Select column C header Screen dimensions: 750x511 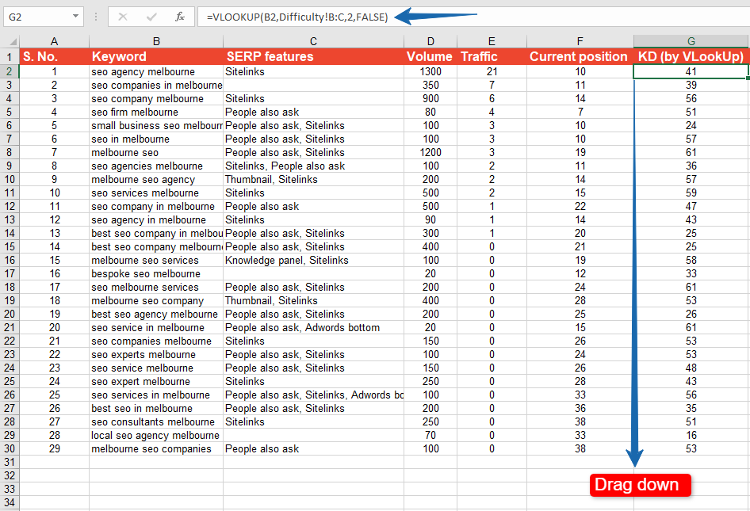tap(313, 41)
